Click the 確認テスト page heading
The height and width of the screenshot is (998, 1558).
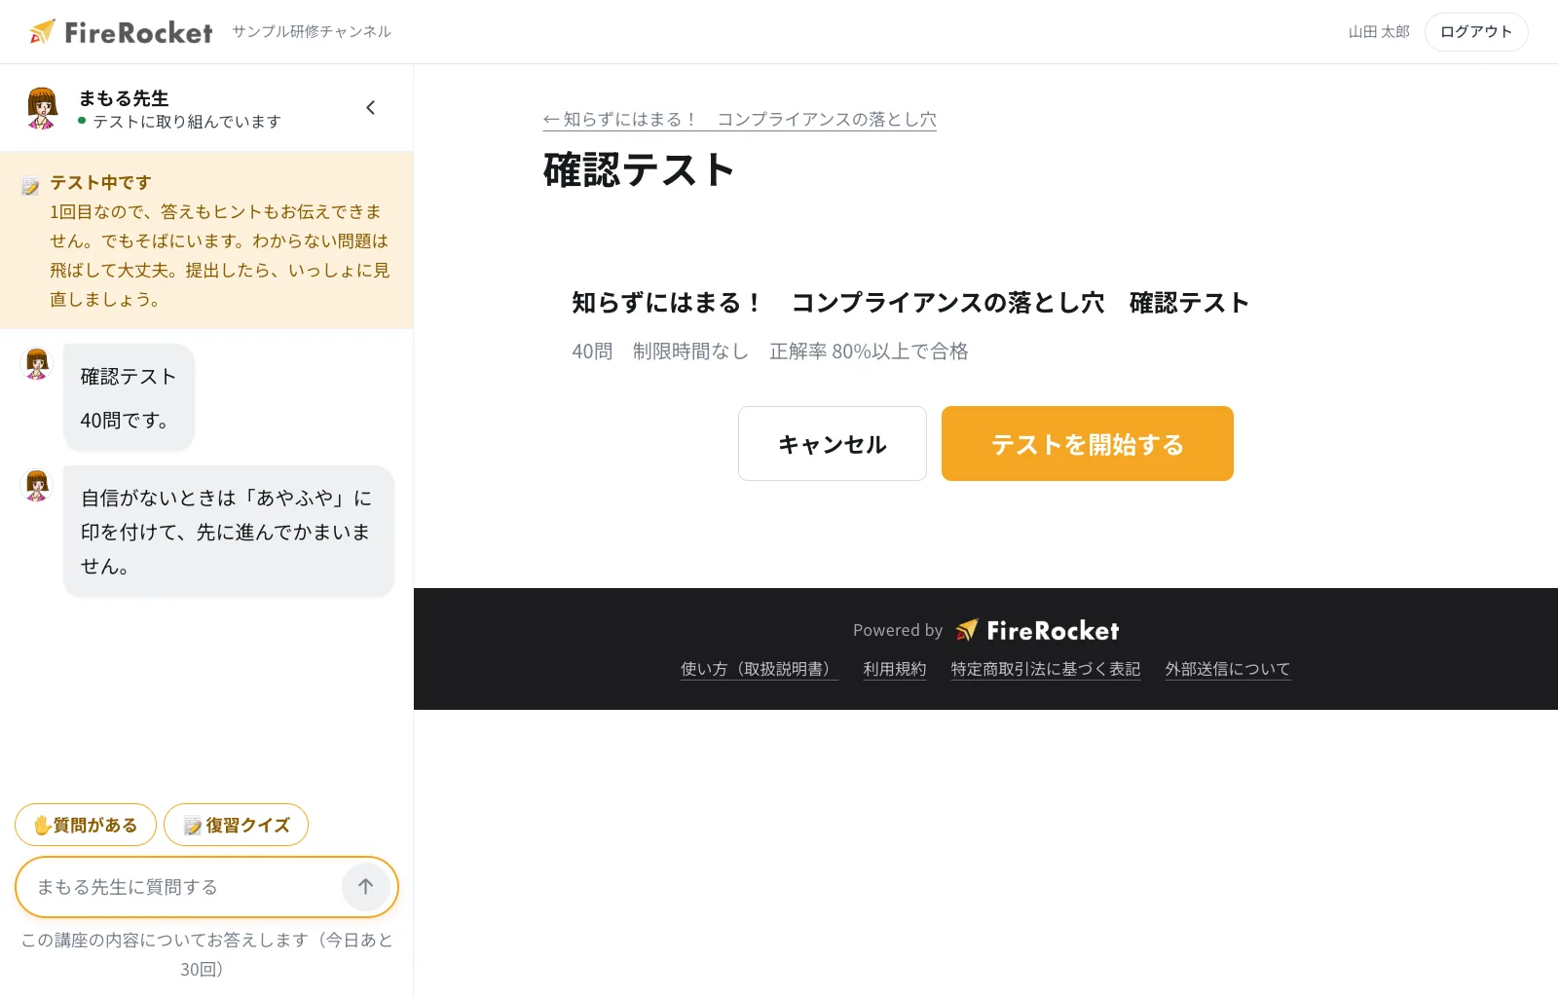click(x=639, y=170)
